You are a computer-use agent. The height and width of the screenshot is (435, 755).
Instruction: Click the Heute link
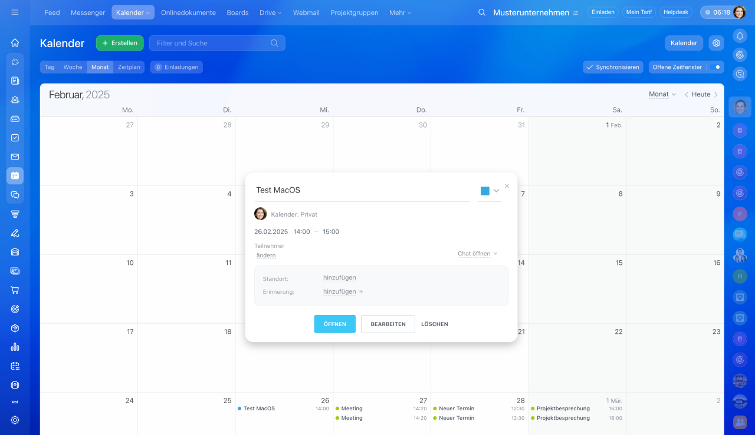tap(701, 94)
